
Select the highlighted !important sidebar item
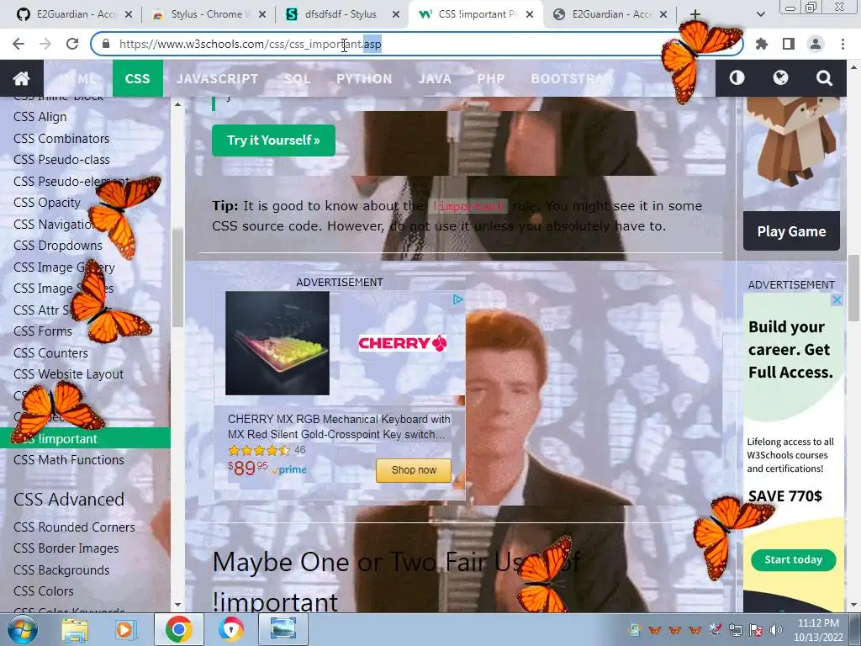[x=85, y=438]
